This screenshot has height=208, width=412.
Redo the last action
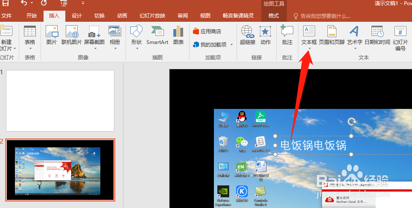[x=44, y=3]
